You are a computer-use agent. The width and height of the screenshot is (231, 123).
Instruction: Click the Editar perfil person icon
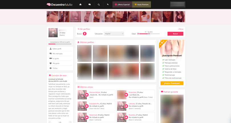50,49
